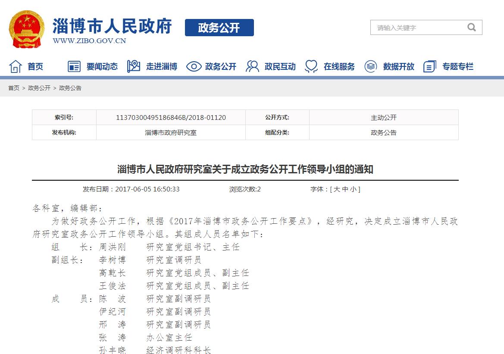
Task: Click the search magnifier icon
Action: pyautogui.click(x=471, y=28)
